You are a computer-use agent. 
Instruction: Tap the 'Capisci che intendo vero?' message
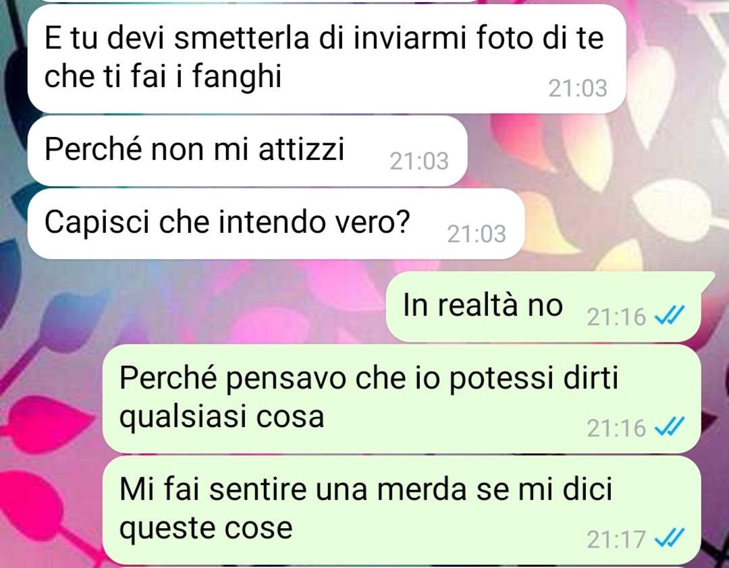pyautogui.click(x=275, y=224)
